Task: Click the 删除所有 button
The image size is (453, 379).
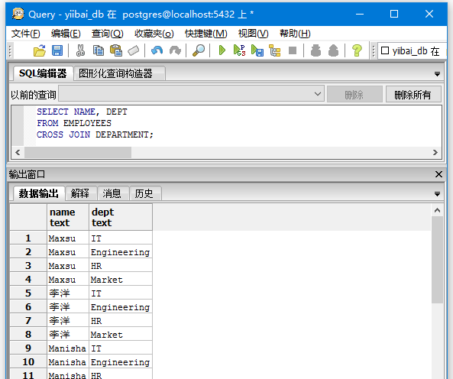Action: [413, 94]
